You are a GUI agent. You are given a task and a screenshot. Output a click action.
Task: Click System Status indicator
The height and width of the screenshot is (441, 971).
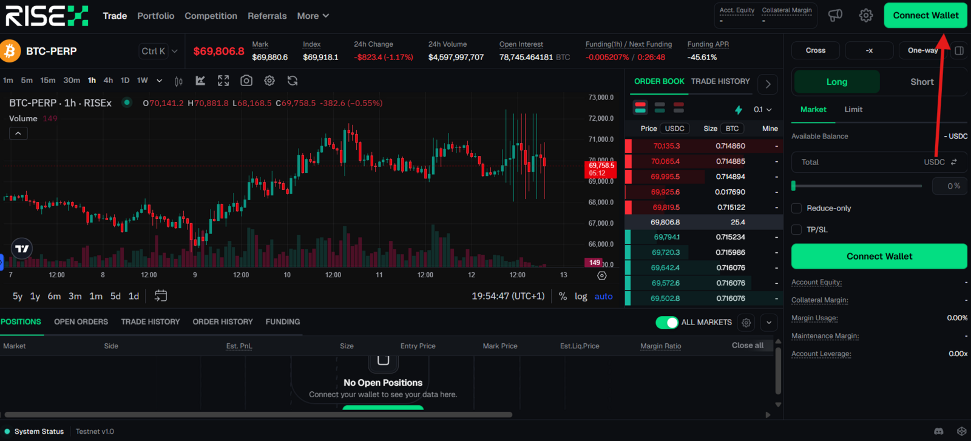34,431
